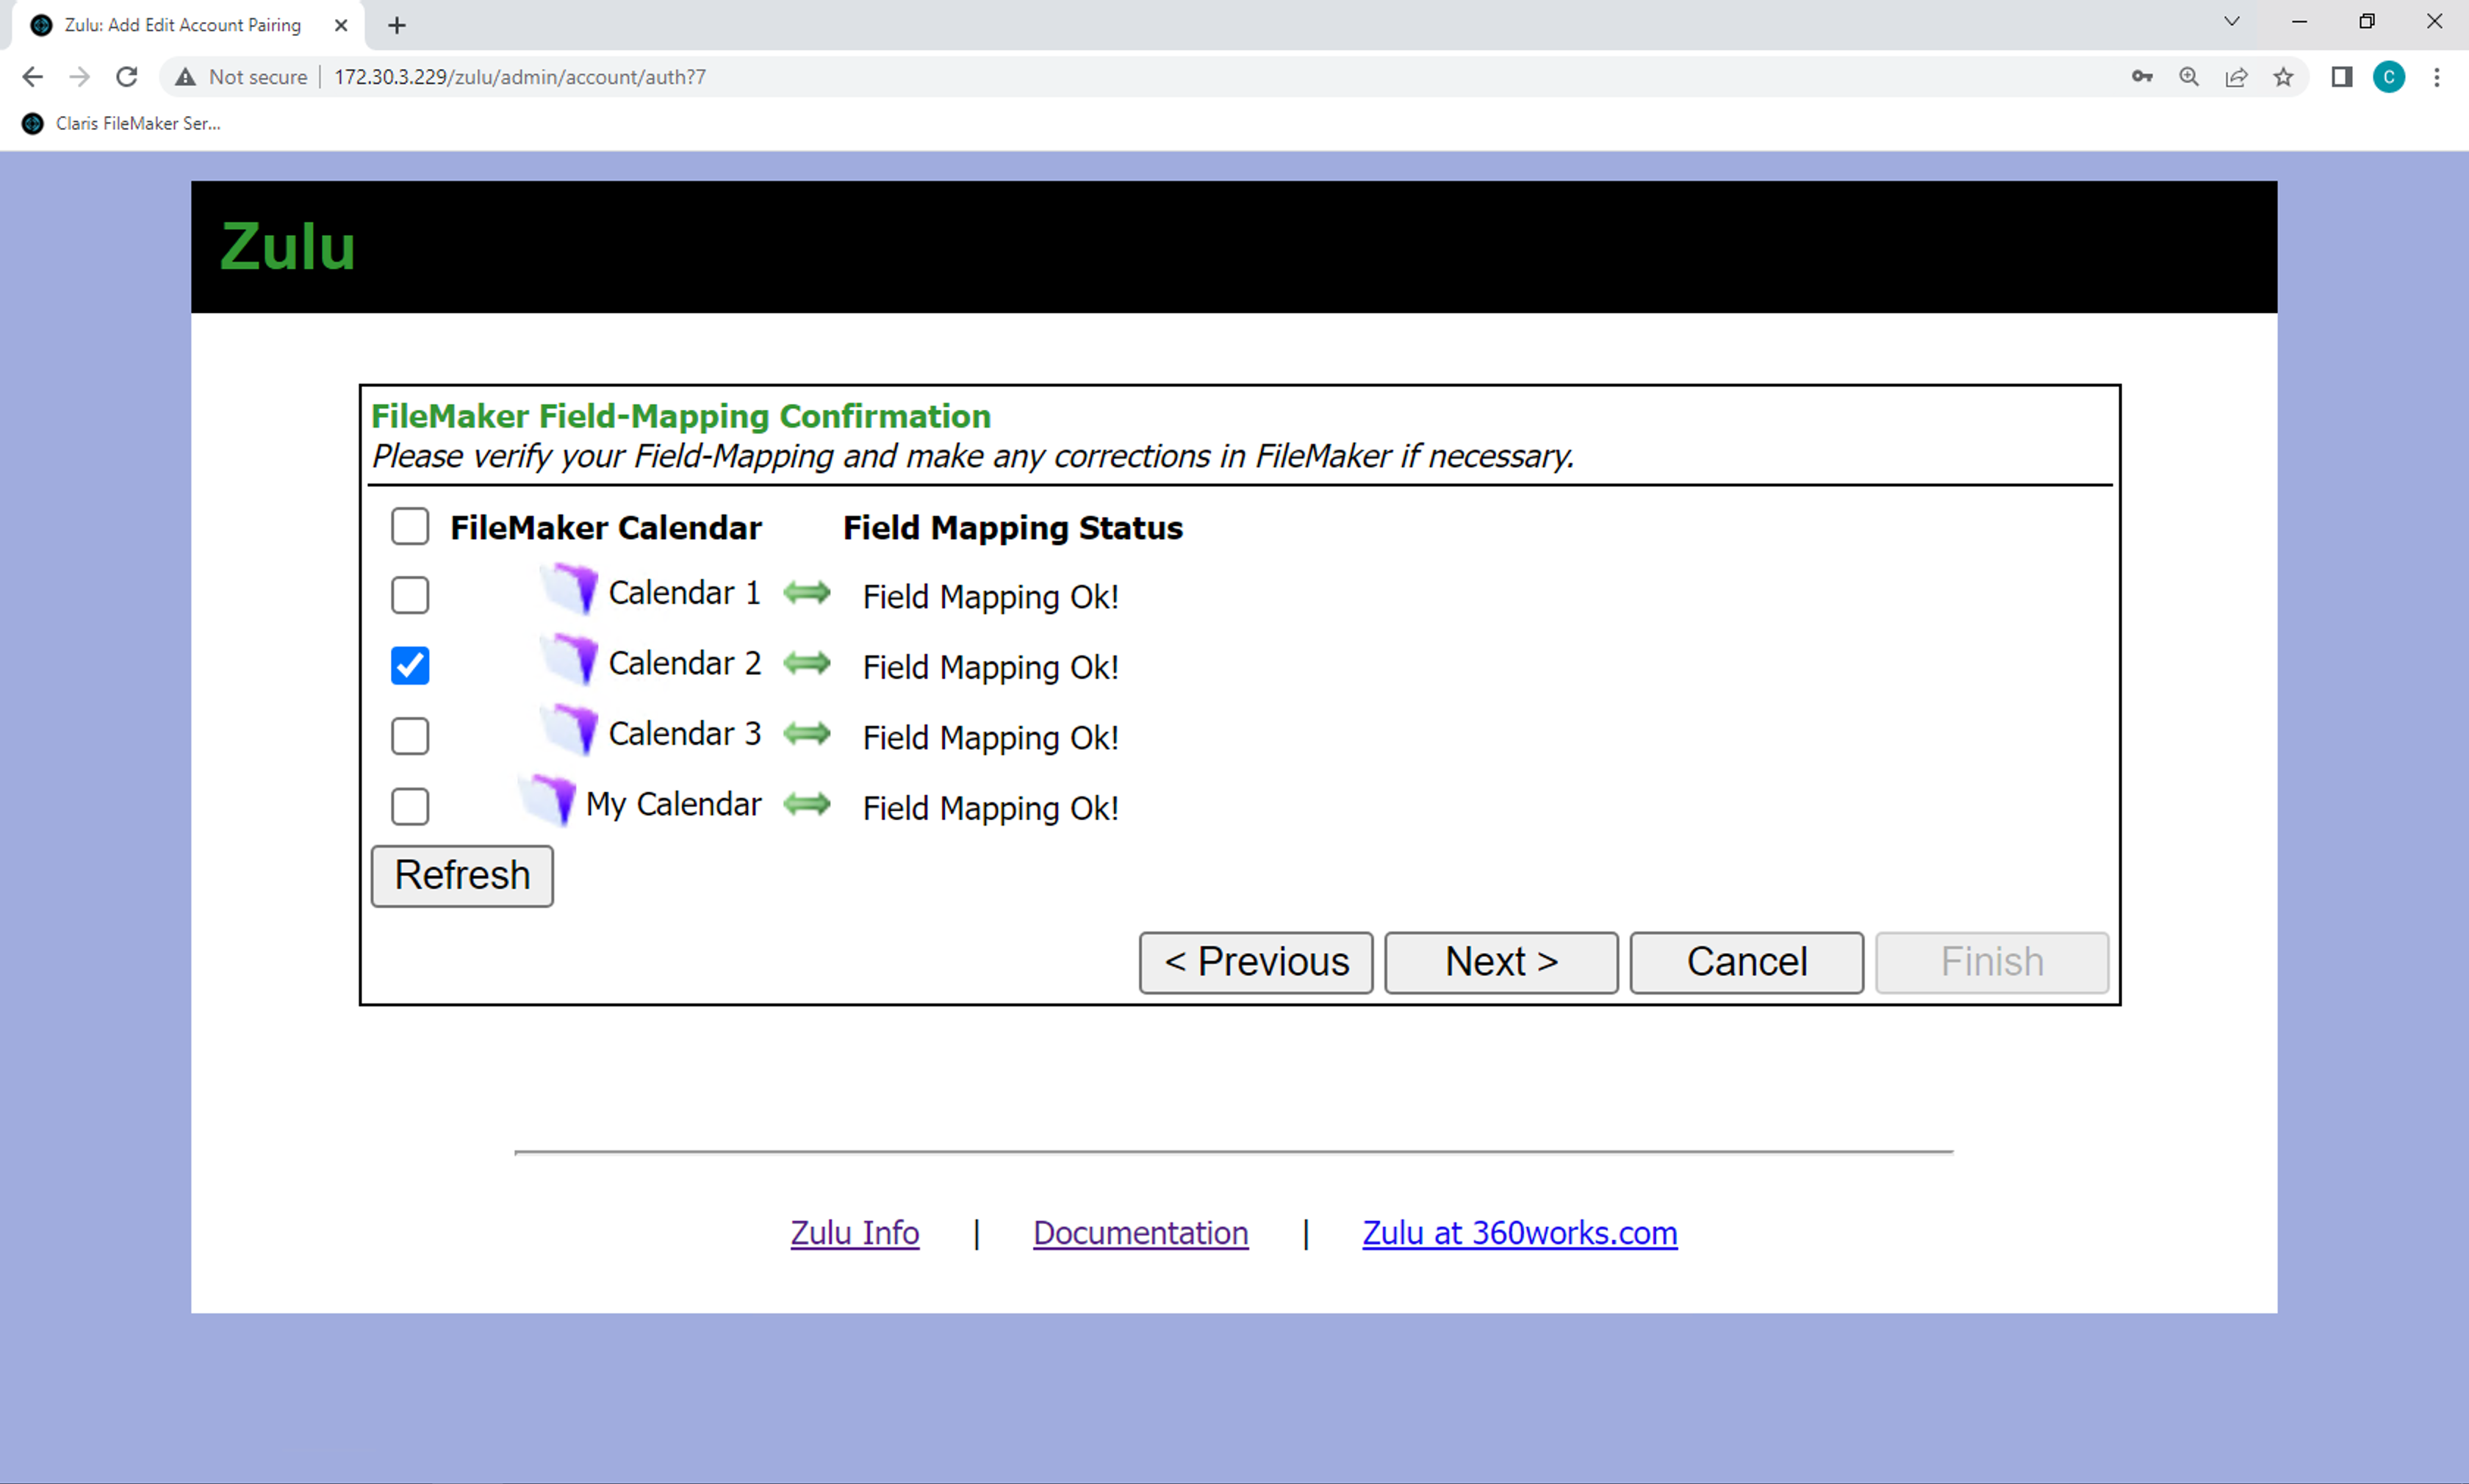Click Field Mapping Ok! status for My Calendar
The width and height of the screenshot is (2469, 1484).
pyautogui.click(x=991, y=808)
